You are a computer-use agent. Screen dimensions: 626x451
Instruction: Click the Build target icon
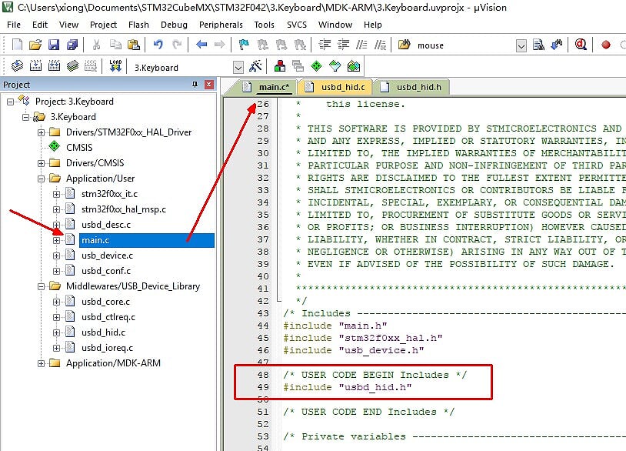click(34, 67)
